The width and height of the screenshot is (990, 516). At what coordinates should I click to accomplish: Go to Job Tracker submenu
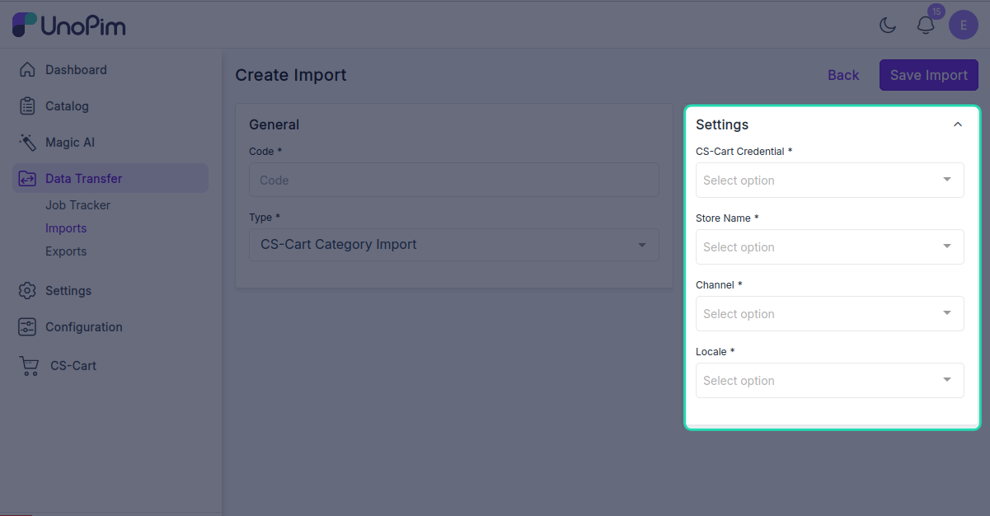click(77, 205)
